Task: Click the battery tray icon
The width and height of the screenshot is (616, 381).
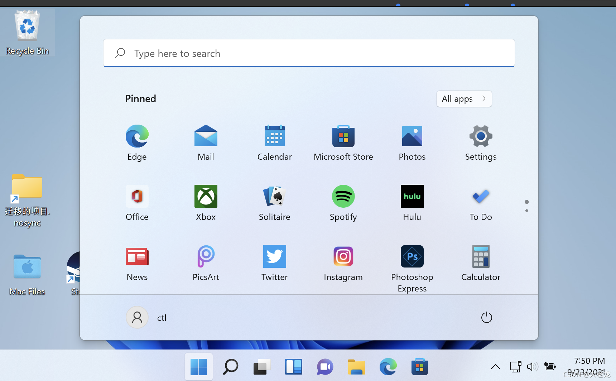Action: [550, 366]
